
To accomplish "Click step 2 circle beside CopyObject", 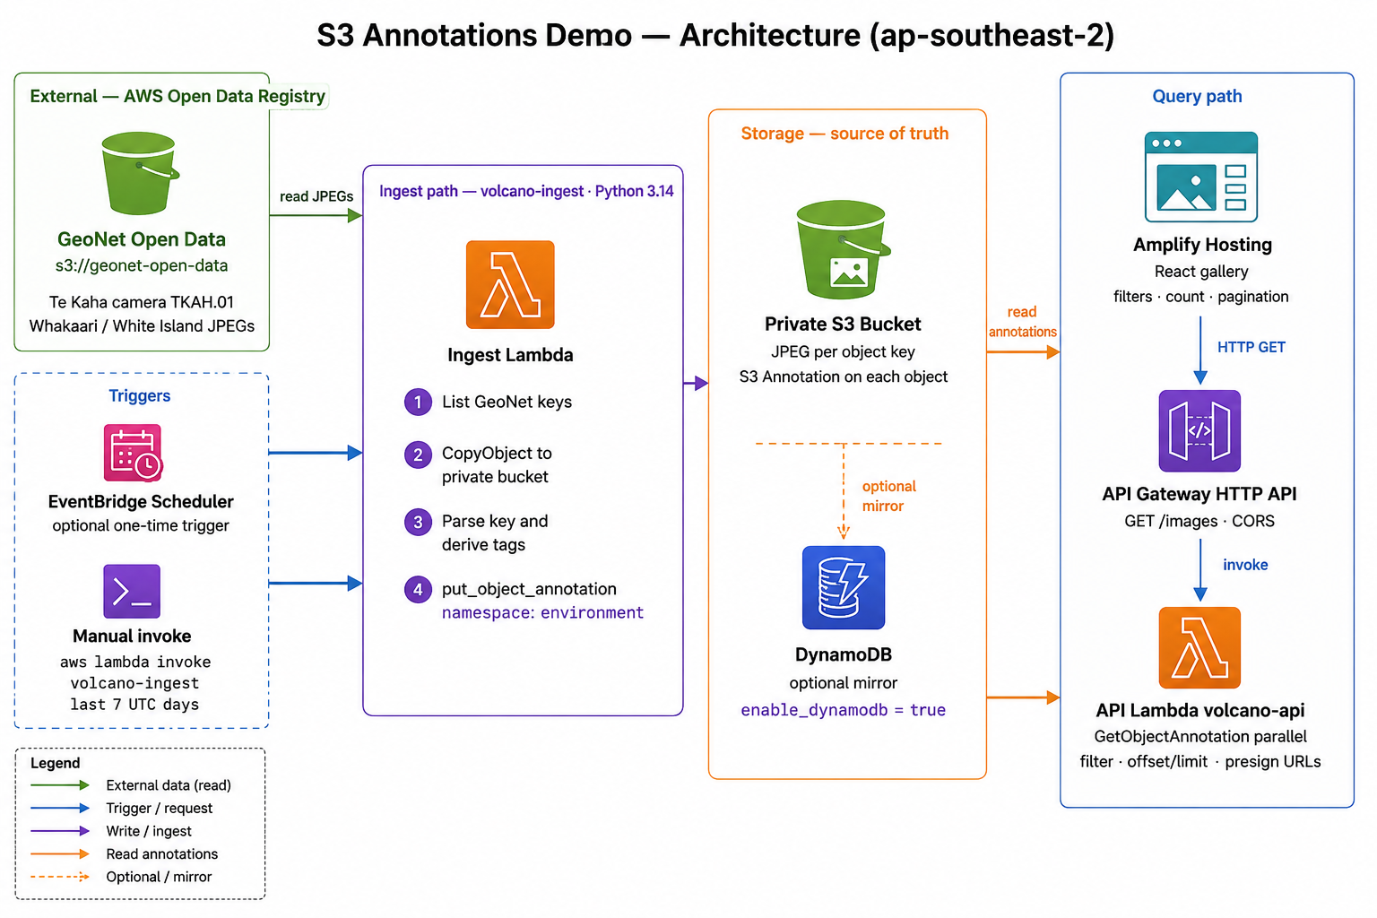I will pyautogui.click(x=418, y=455).
